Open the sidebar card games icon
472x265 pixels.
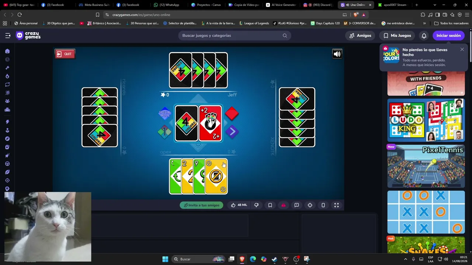pos(7,147)
